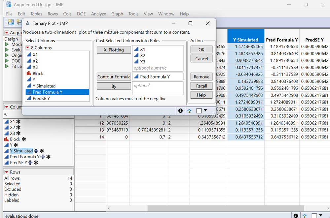
Task: Click the Help button in the dialog
Action: tap(202, 95)
